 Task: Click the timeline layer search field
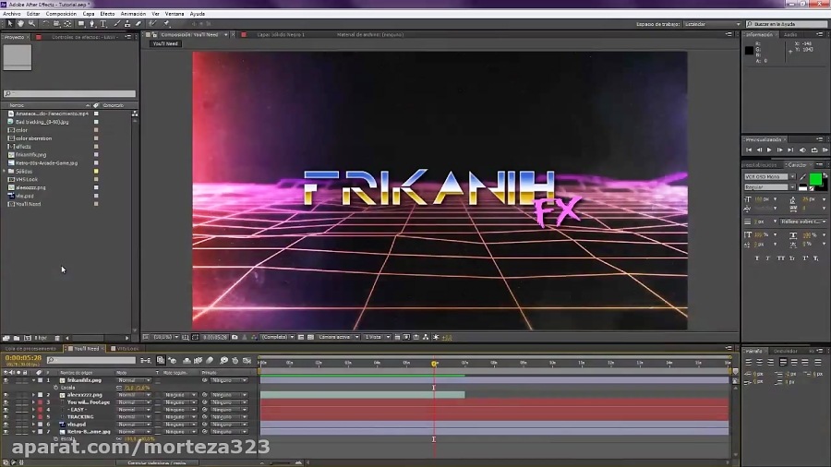point(91,361)
